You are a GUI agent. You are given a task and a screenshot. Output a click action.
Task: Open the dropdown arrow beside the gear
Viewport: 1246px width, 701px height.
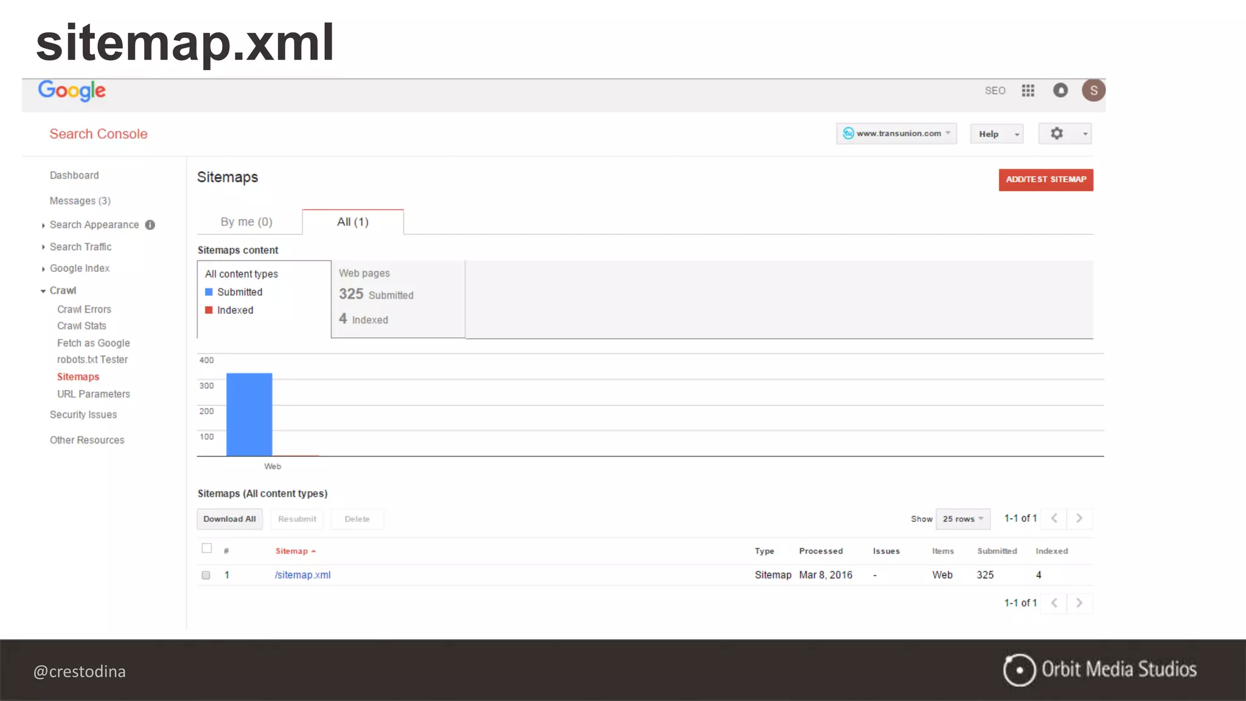point(1085,134)
